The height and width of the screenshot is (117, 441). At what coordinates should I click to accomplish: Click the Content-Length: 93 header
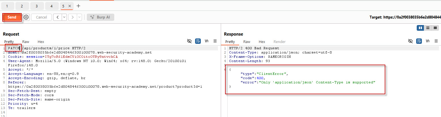tap(250, 61)
